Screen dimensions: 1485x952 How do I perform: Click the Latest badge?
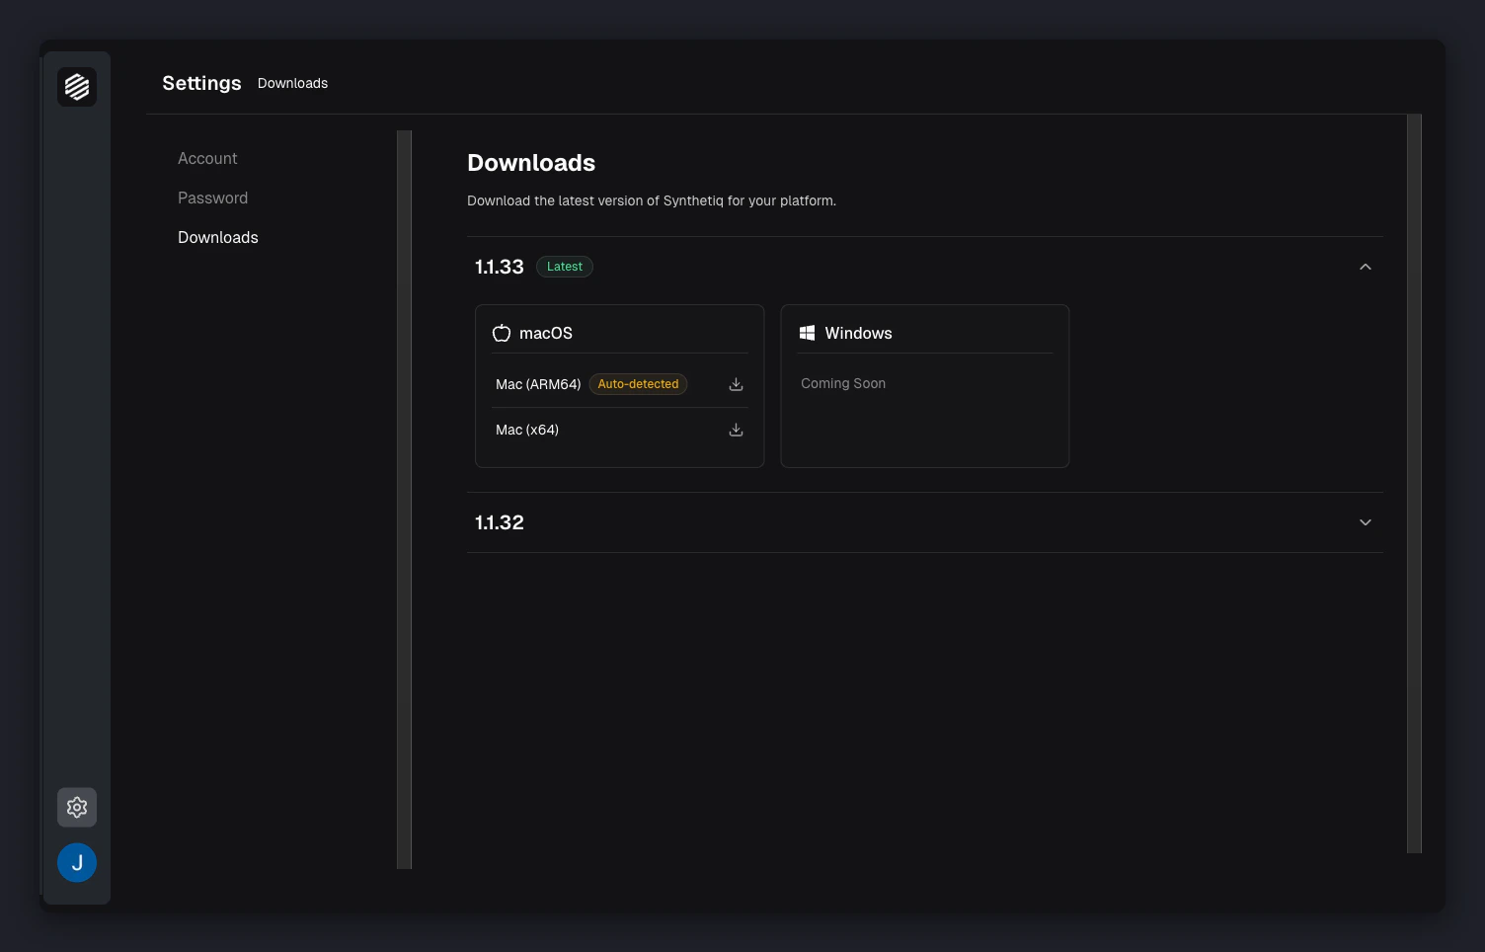point(565,267)
